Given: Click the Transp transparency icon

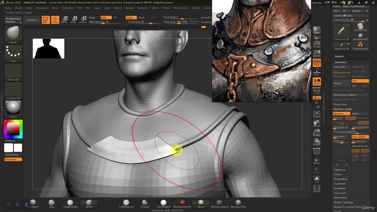Looking at the screenshot, I should pos(317,161).
